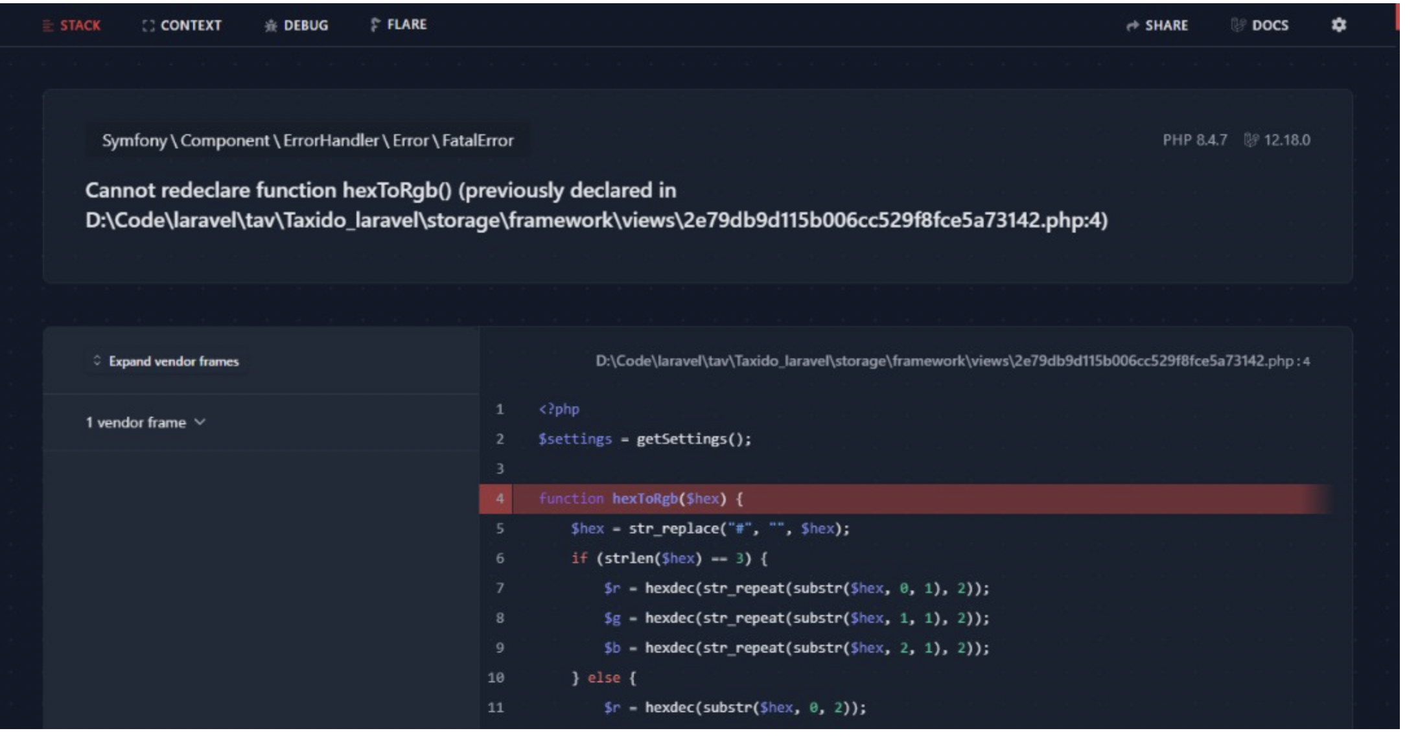Viewport: 1418px width, 744px height.
Task: Click the Cannot redeclare function error message
Action: click(x=596, y=205)
